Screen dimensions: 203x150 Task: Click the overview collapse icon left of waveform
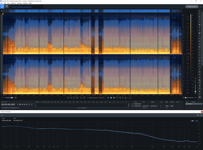point(2,11)
